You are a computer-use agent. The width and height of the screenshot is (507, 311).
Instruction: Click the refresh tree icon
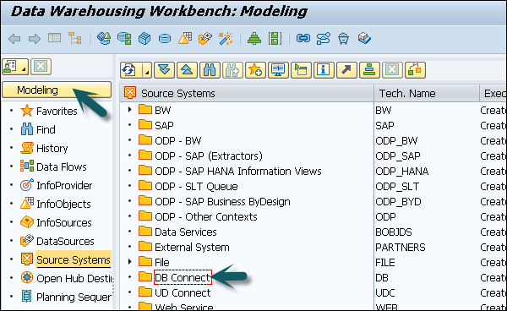(128, 70)
